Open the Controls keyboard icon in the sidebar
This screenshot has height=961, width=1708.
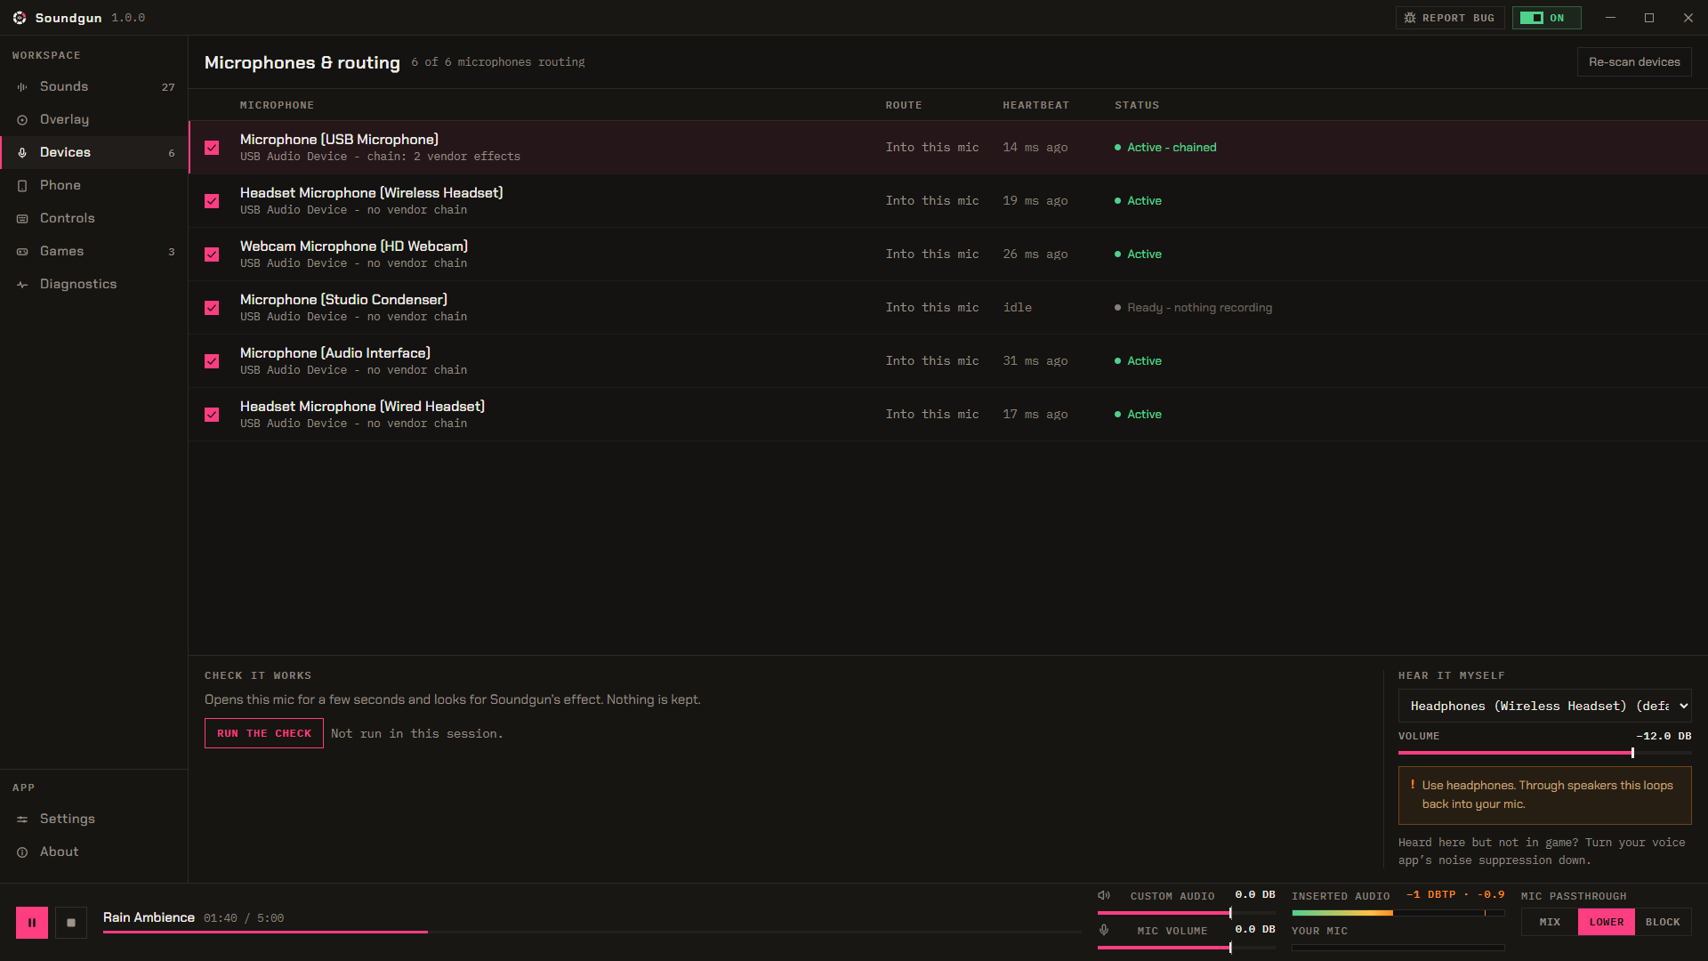tap(22, 219)
